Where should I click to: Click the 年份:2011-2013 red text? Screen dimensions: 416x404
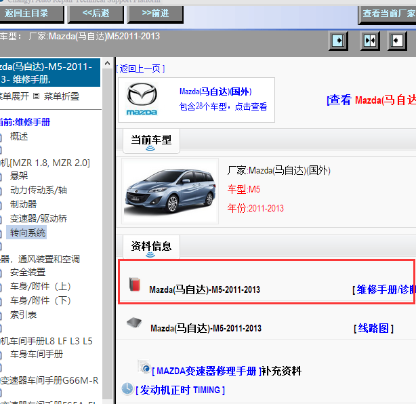tap(255, 209)
